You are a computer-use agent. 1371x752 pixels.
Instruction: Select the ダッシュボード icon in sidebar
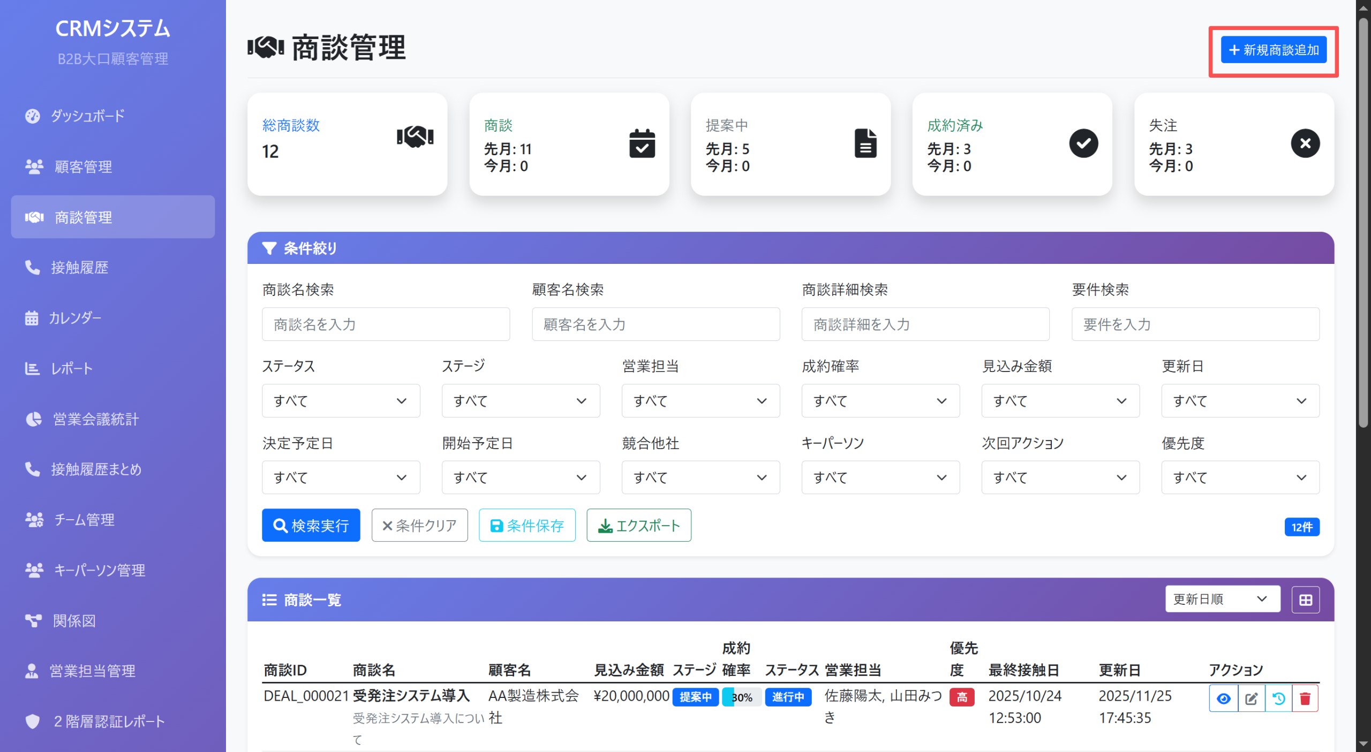coord(33,116)
